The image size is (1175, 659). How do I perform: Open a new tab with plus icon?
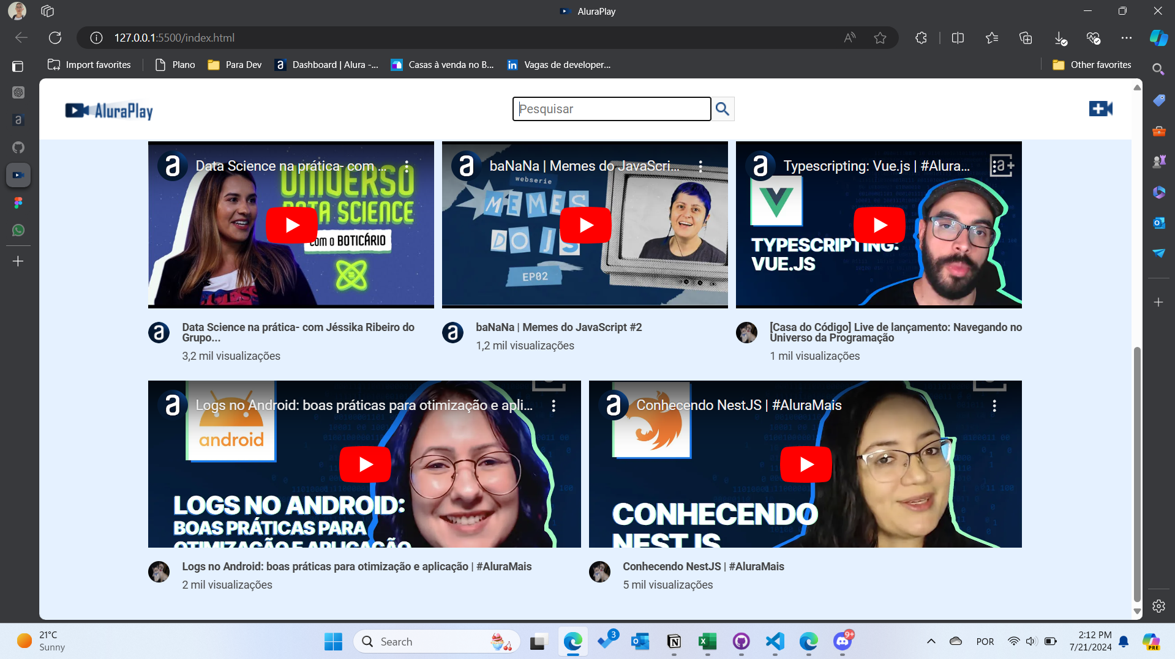(18, 261)
